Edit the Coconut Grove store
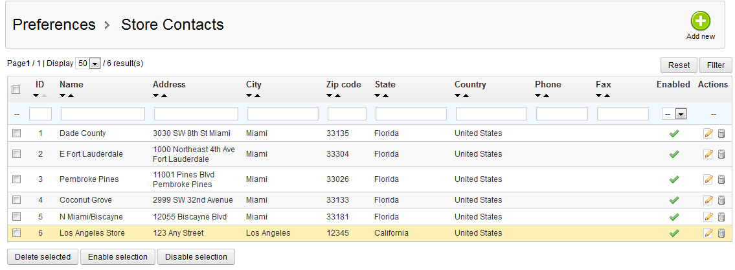Viewport: 735px width, 270px height. (x=708, y=200)
